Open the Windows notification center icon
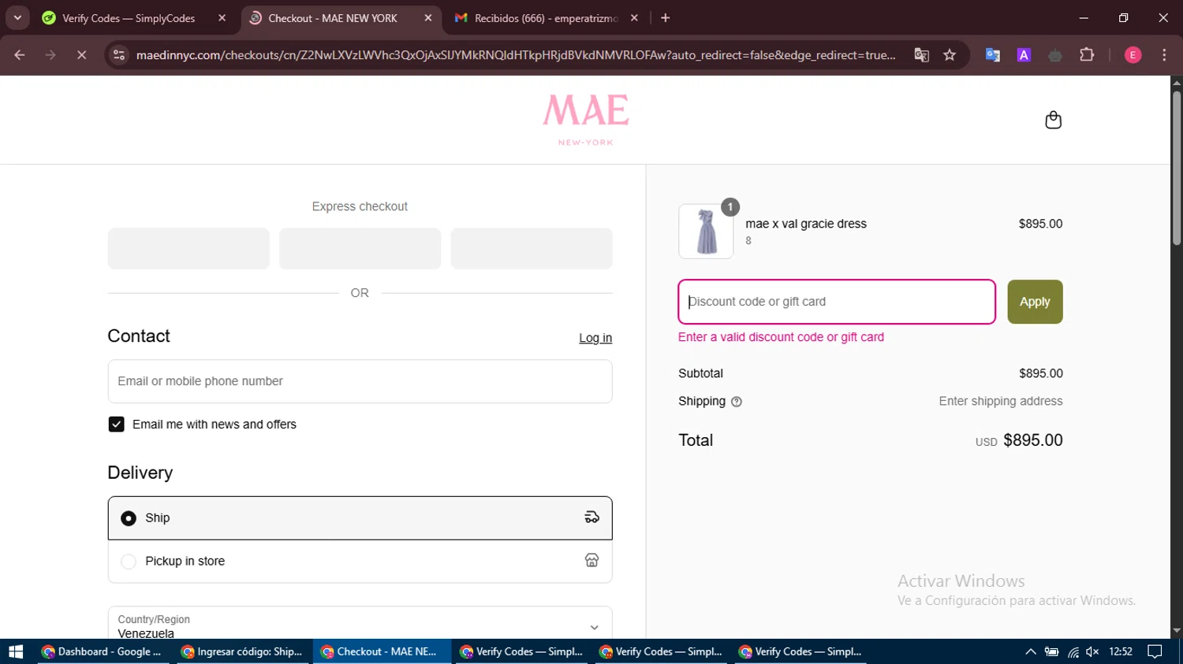Image resolution: width=1183 pixels, height=664 pixels. (x=1155, y=651)
